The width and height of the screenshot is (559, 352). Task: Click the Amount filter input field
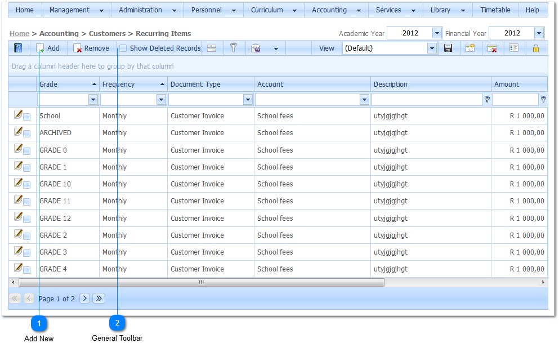coord(515,100)
